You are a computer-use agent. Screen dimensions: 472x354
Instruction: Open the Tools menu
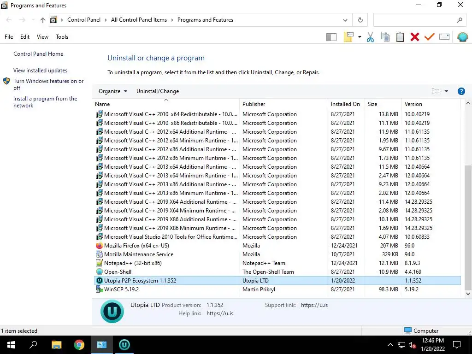click(62, 37)
